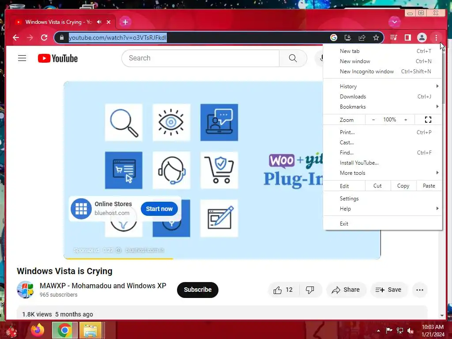Select Find... in the Chrome menu

[382, 152]
